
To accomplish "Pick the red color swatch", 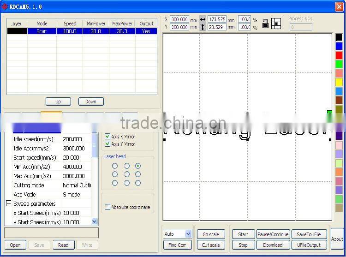I will click(x=339, y=55).
